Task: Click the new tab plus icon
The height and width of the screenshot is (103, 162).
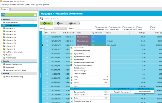Action: (x=11, y=9)
